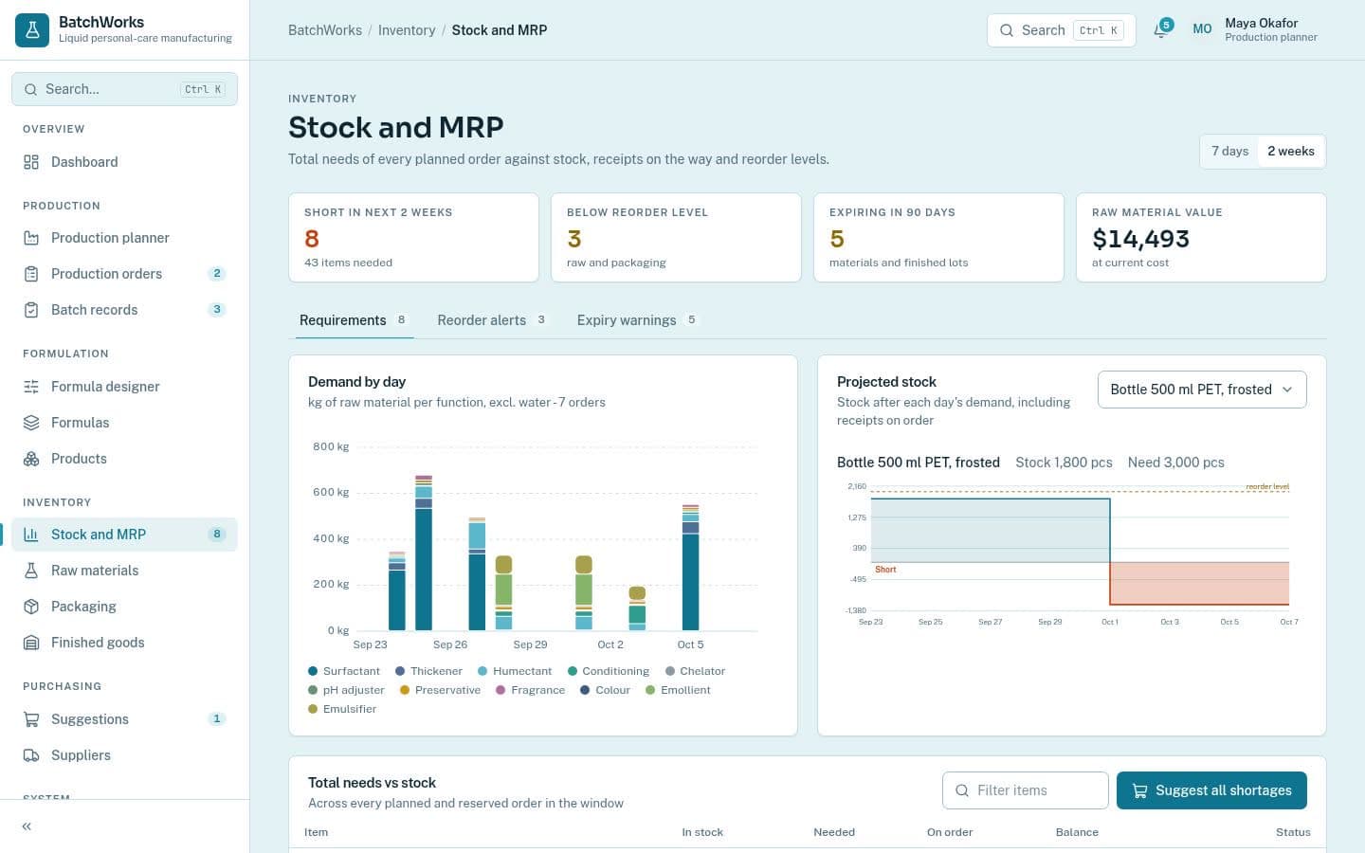
Task: Click the MO user avatar
Action: point(1202,29)
